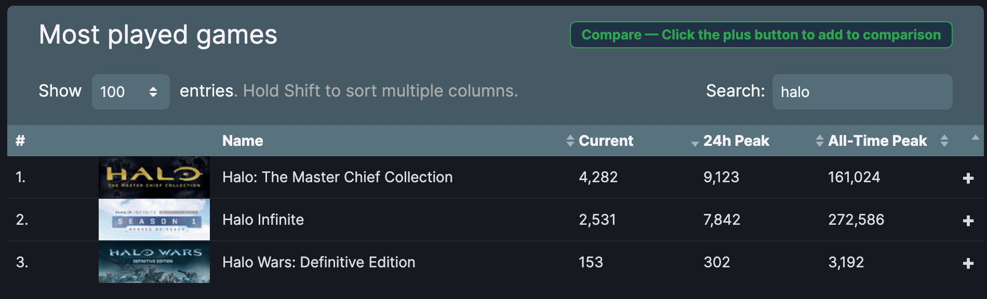Click the Halo Wars thumbnail image
This screenshot has height=299, width=987.
154,262
